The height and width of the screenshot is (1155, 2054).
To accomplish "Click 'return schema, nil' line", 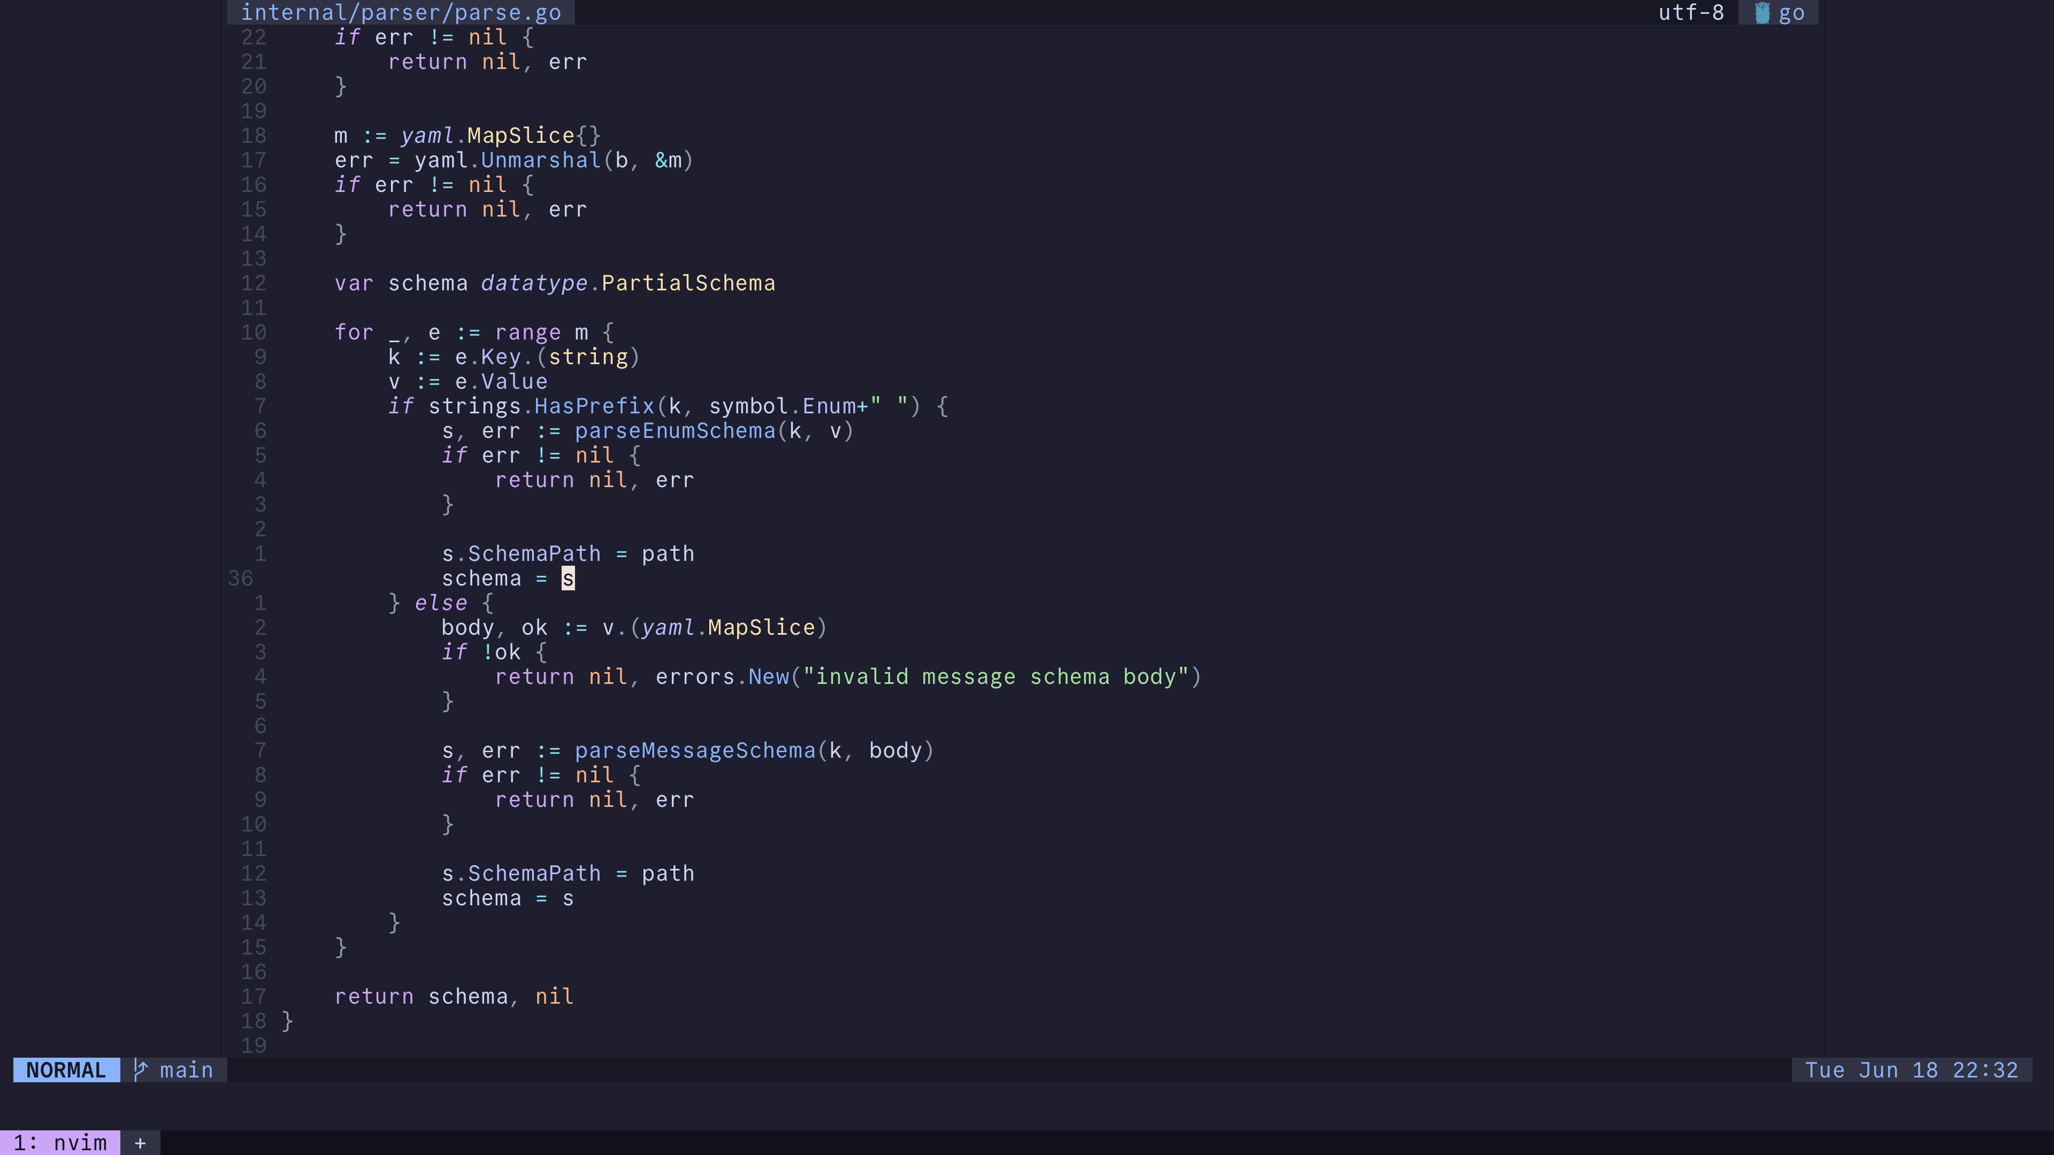I will pos(454,996).
